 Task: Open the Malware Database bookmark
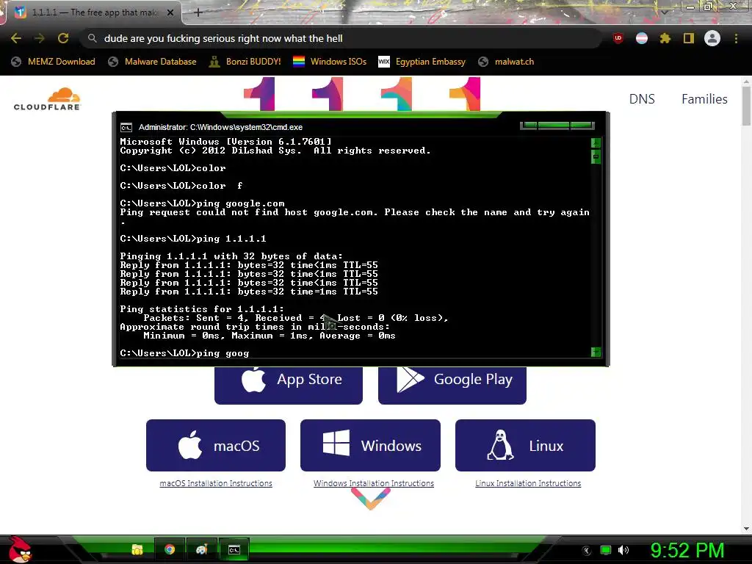[x=152, y=62]
